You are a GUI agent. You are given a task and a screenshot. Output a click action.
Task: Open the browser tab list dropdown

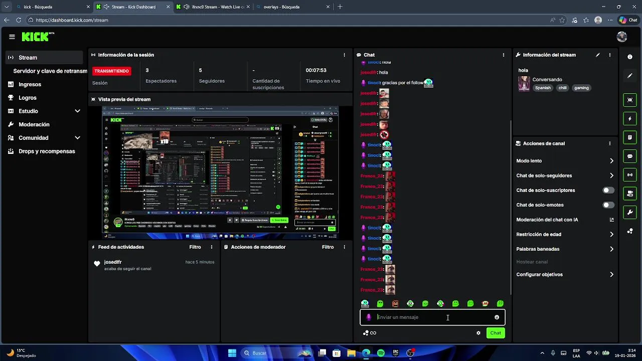tap(7, 7)
